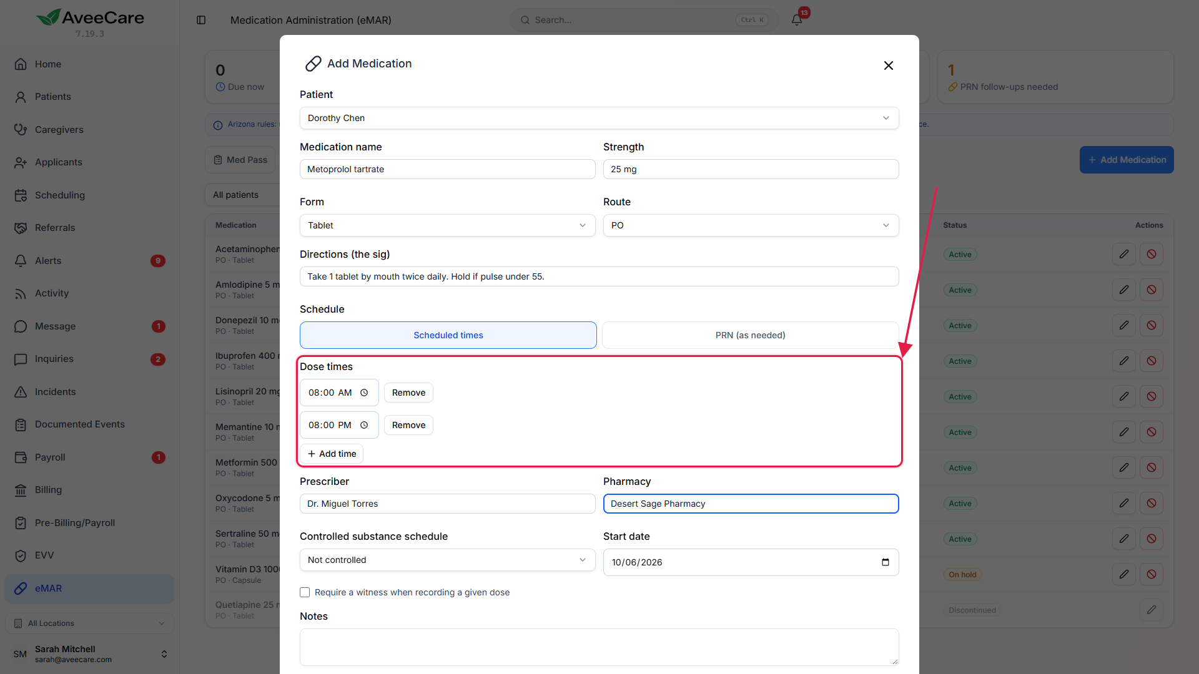
Task: Click the clock icon beside 08:00 PM
Action: point(364,425)
